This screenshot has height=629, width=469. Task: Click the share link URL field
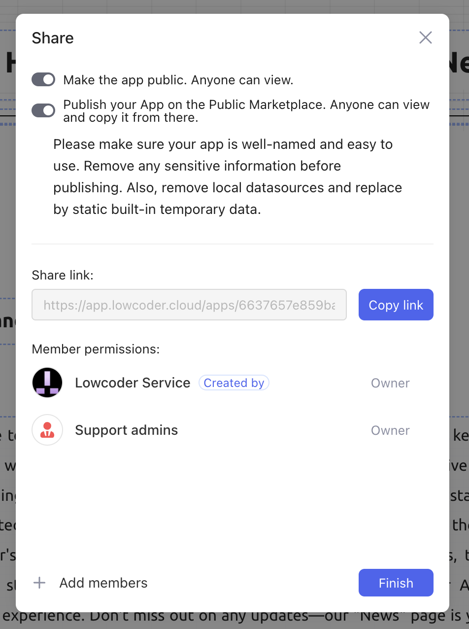[189, 305]
